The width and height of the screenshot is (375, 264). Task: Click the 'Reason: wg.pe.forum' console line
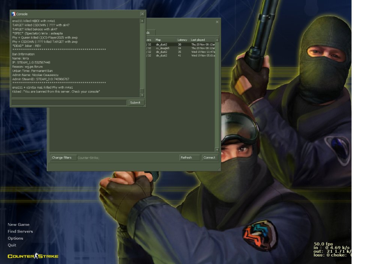27,67
